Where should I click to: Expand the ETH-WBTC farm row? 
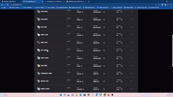click(131, 50)
